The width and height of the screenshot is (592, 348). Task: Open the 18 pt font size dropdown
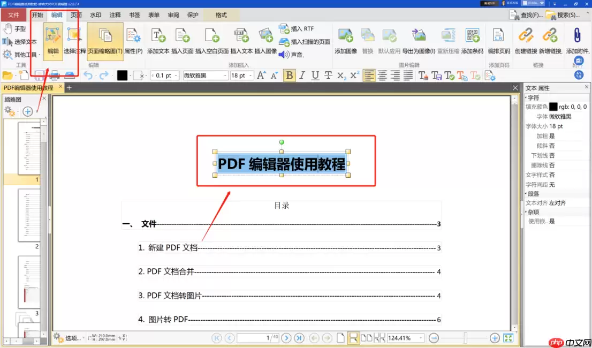pos(241,75)
